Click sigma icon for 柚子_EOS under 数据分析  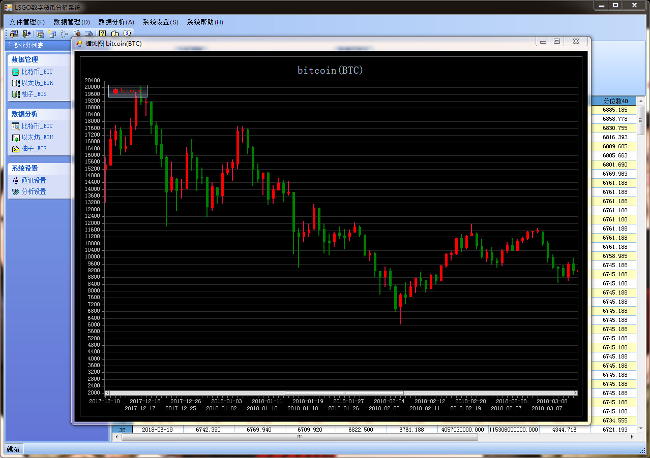point(15,149)
